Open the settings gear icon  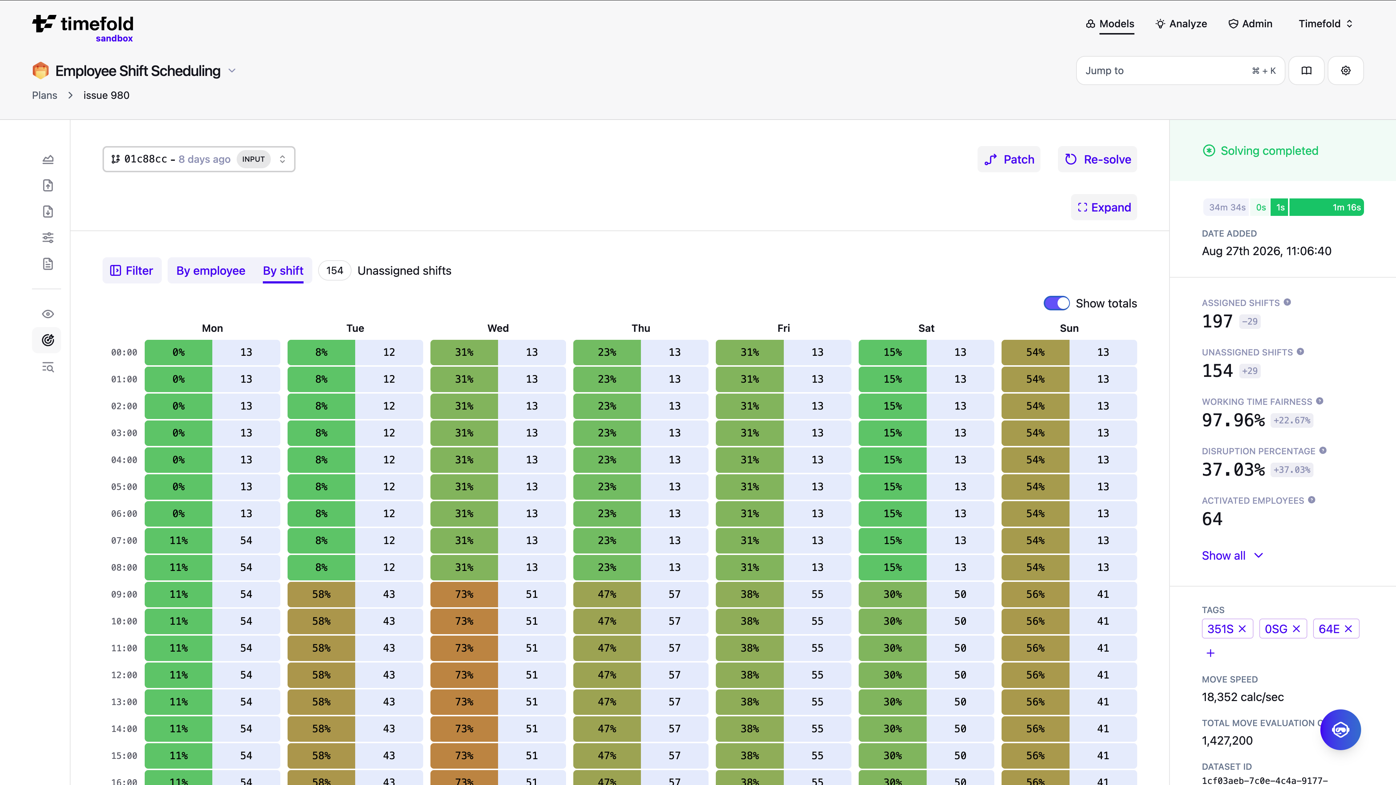(1345, 71)
